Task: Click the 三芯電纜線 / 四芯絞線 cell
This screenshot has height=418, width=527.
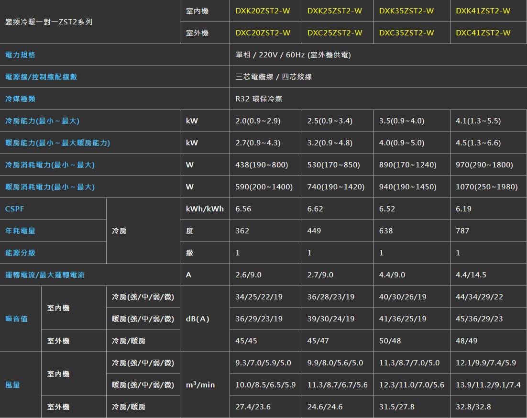Action: click(274, 77)
